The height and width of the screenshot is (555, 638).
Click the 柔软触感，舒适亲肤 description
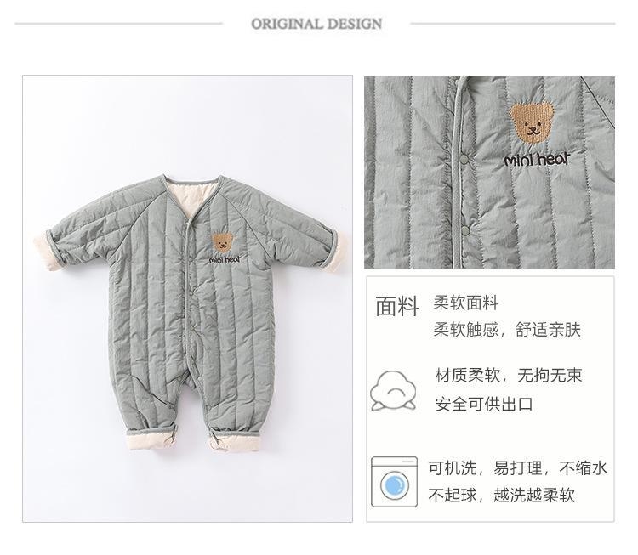click(x=507, y=329)
